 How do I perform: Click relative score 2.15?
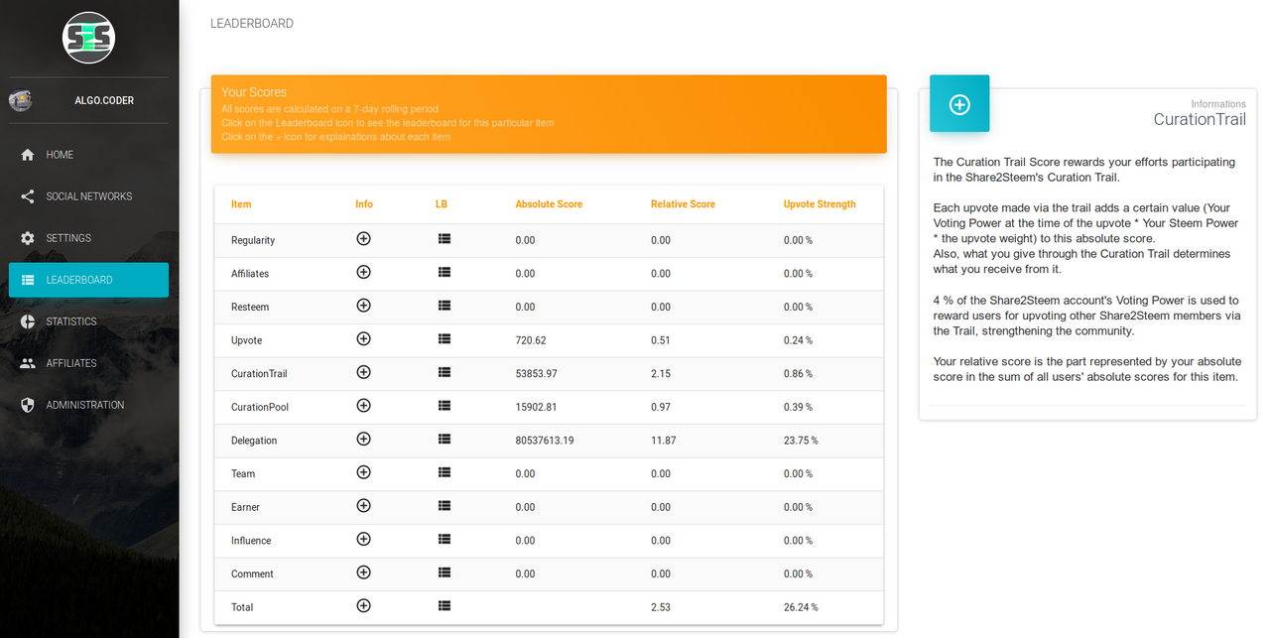661,374
